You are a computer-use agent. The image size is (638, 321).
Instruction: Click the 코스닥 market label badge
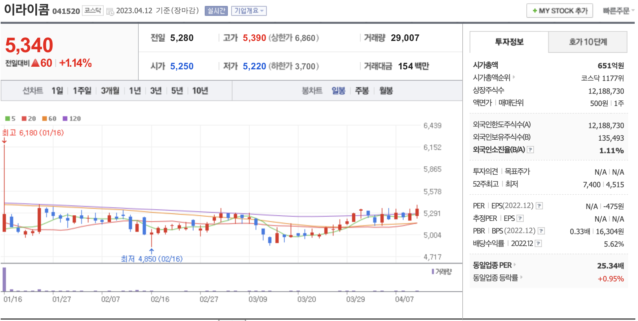pyautogui.click(x=93, y=11)
